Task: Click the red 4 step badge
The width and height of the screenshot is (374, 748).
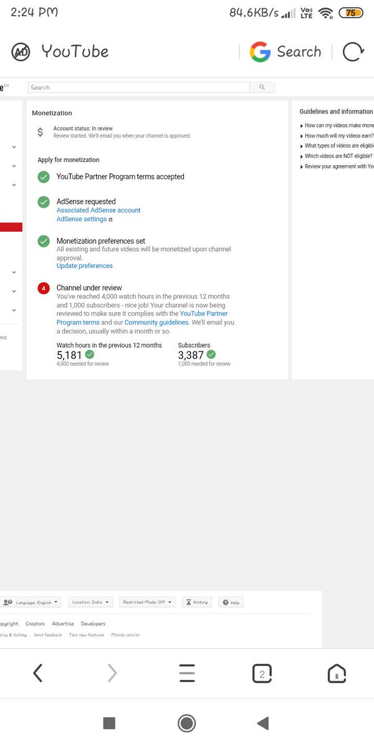Action: (x=44, y=288)
